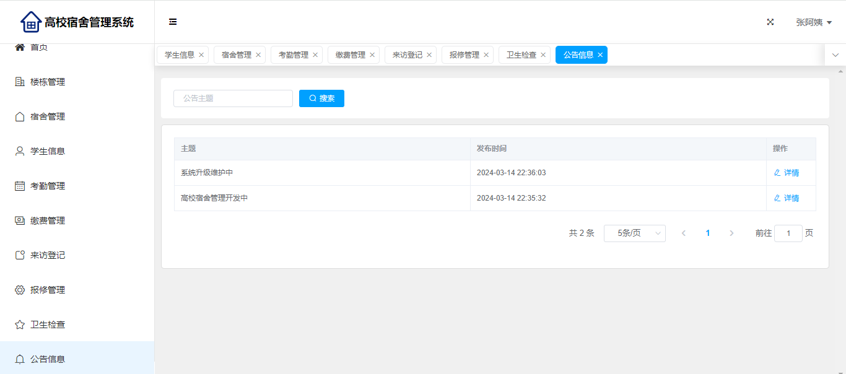Click the calendar icon for 考勤管理
846x374 pixels.
point(20,186)
